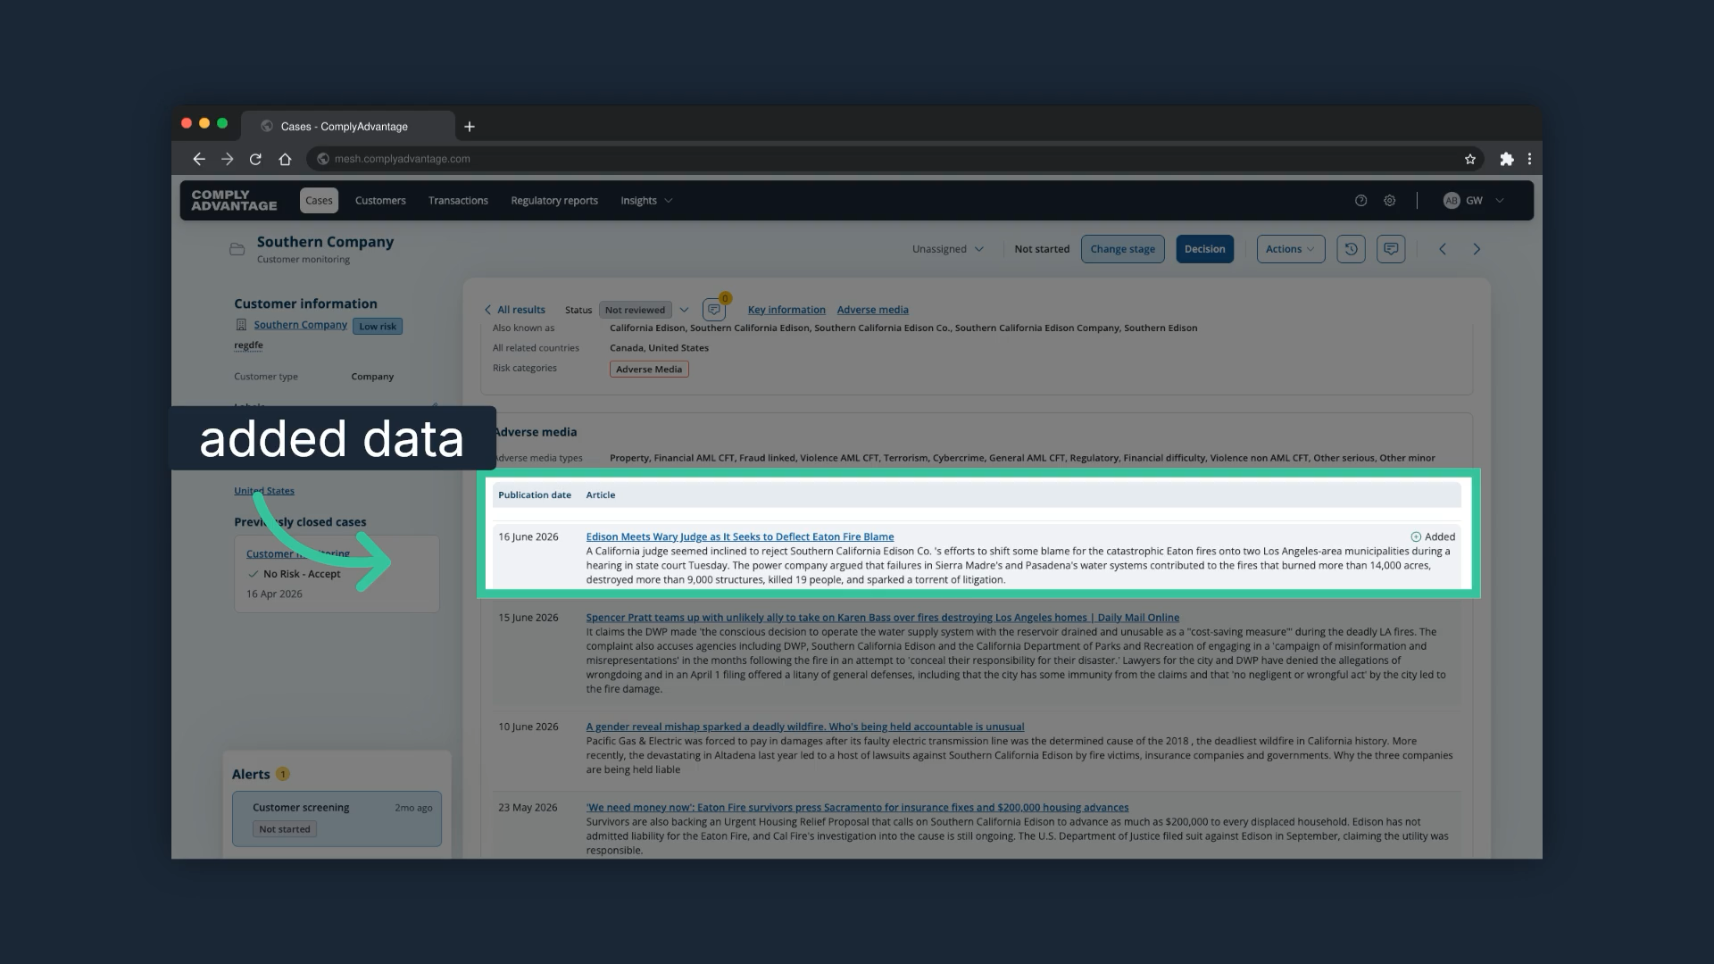Open case comments icon beside history
1714x964 pixels.
[x=1391, y=249]
